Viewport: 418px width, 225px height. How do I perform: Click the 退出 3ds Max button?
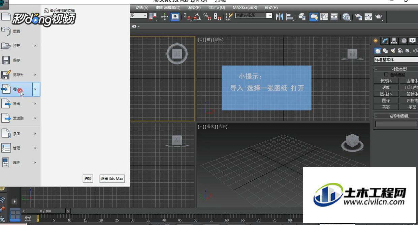[x=112, y=179]
